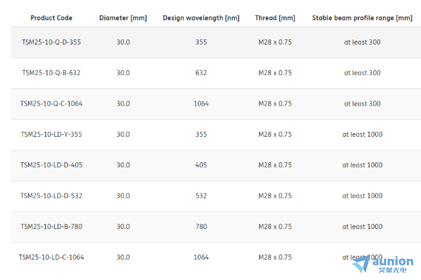Click the aunion logo watermark
Image resolution: width=421 pixels, height=280 pixels.
(x=383, y=265)
